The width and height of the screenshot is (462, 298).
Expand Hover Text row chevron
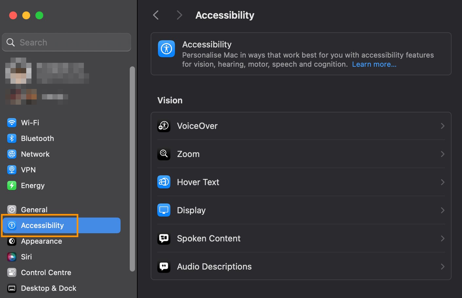point(443,182)
